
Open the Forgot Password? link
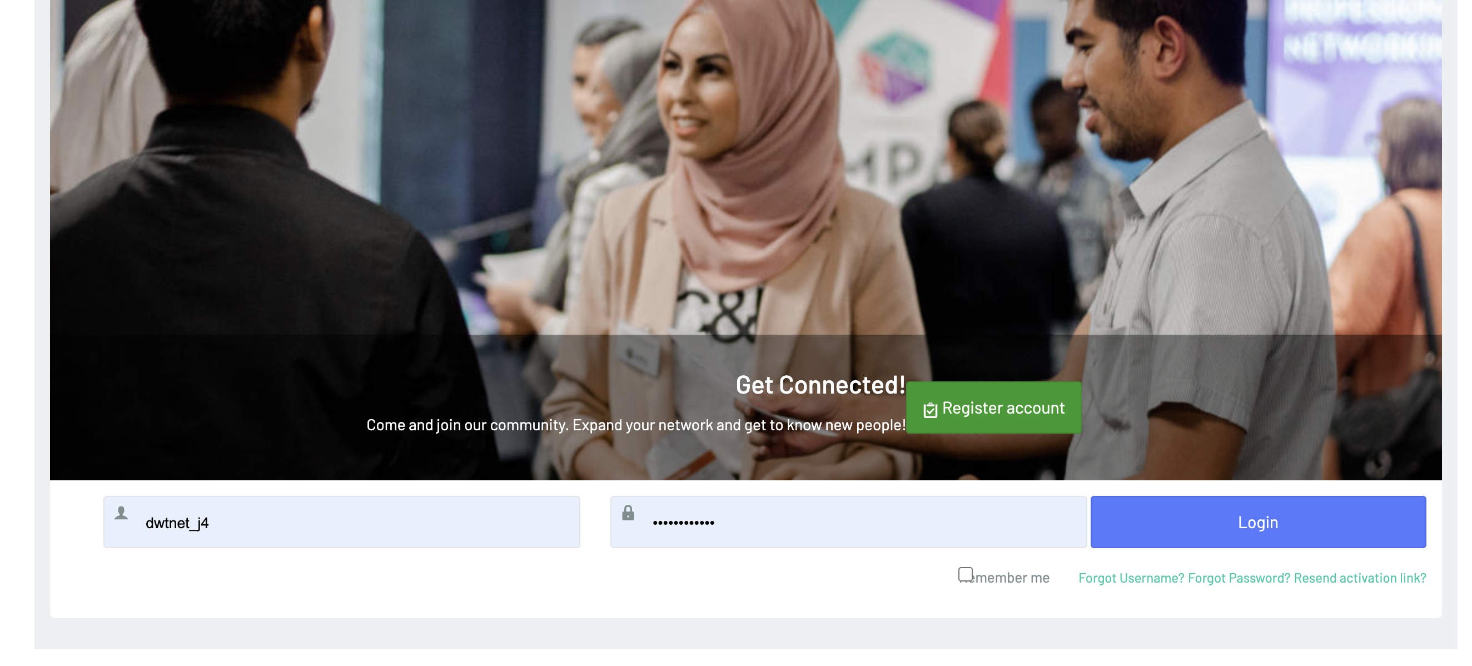pos(1239,578)
